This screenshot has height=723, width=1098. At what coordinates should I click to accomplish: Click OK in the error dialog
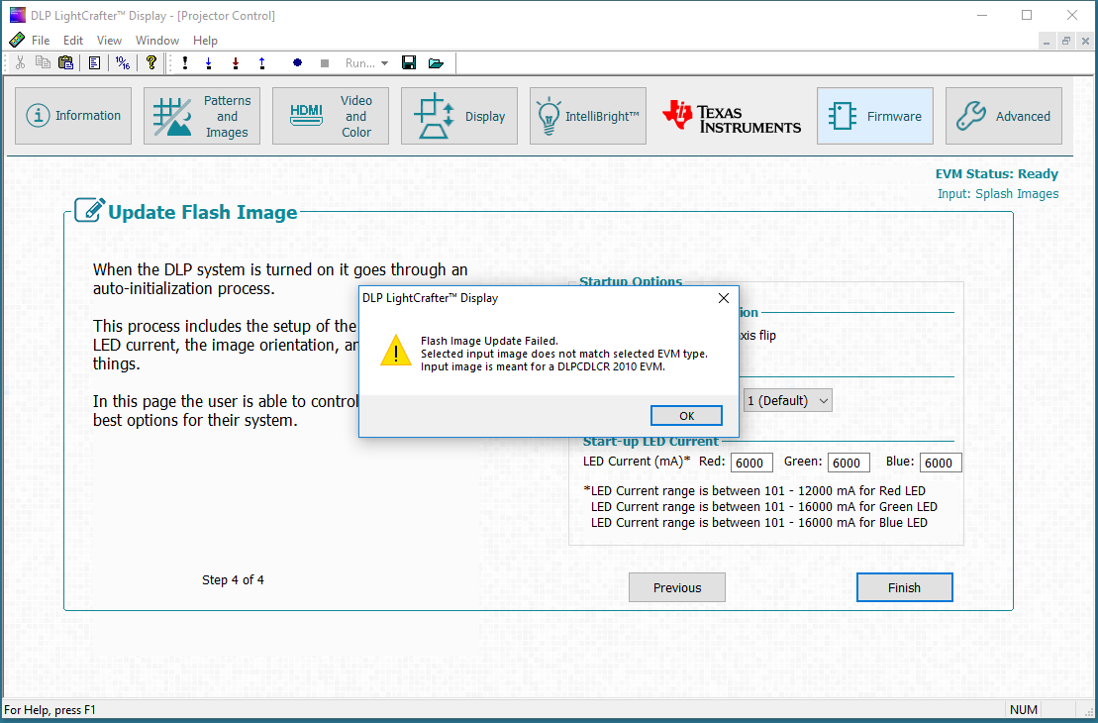coord(686,415)
